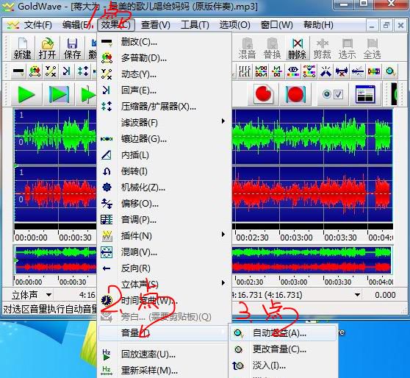Expand the 立体声 channel dropdown

tap(48, 295)
